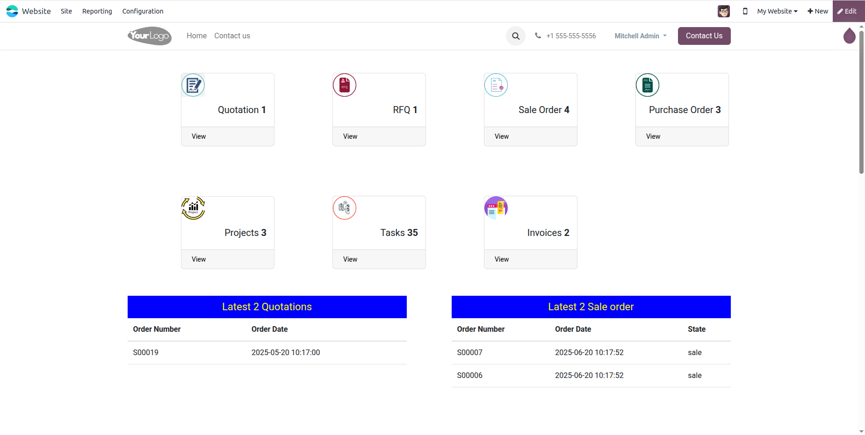View the Tasks list
Image resolution: width=865 pixels, height=435 pixels.
pos(350,259)
